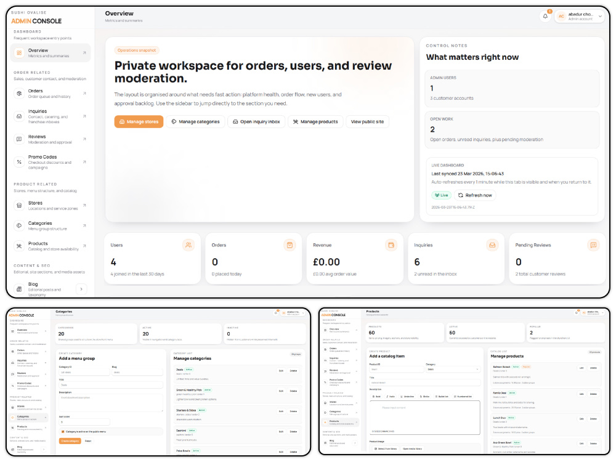
Task: Open Reviews in the main sidebar
Action: click(x=51, y=139)
